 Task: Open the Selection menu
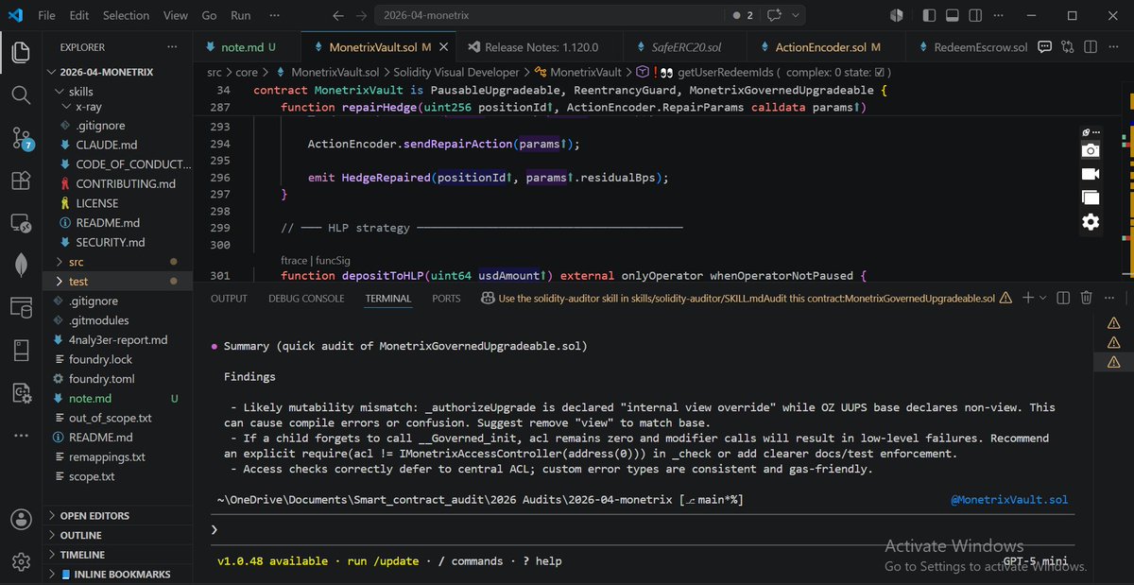126,15
